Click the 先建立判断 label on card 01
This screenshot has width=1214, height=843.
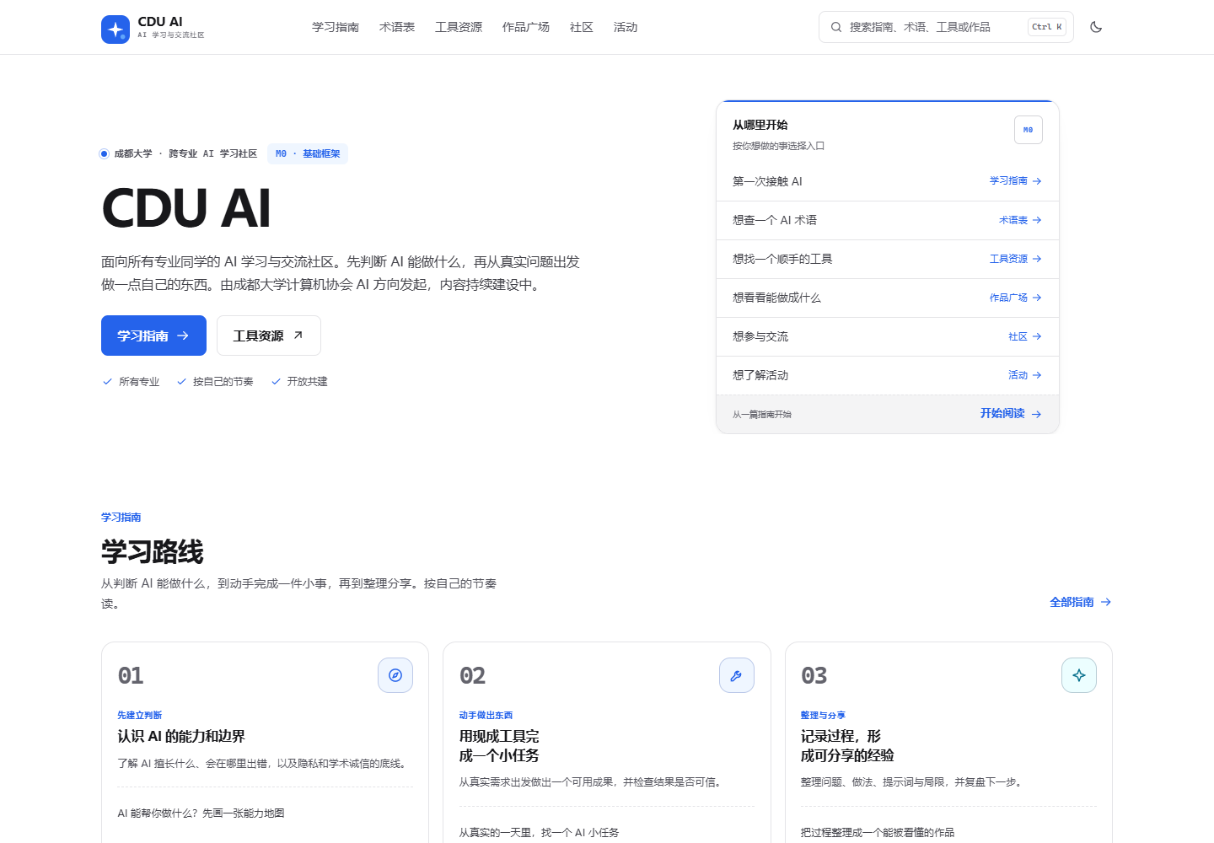coord(140,715)
